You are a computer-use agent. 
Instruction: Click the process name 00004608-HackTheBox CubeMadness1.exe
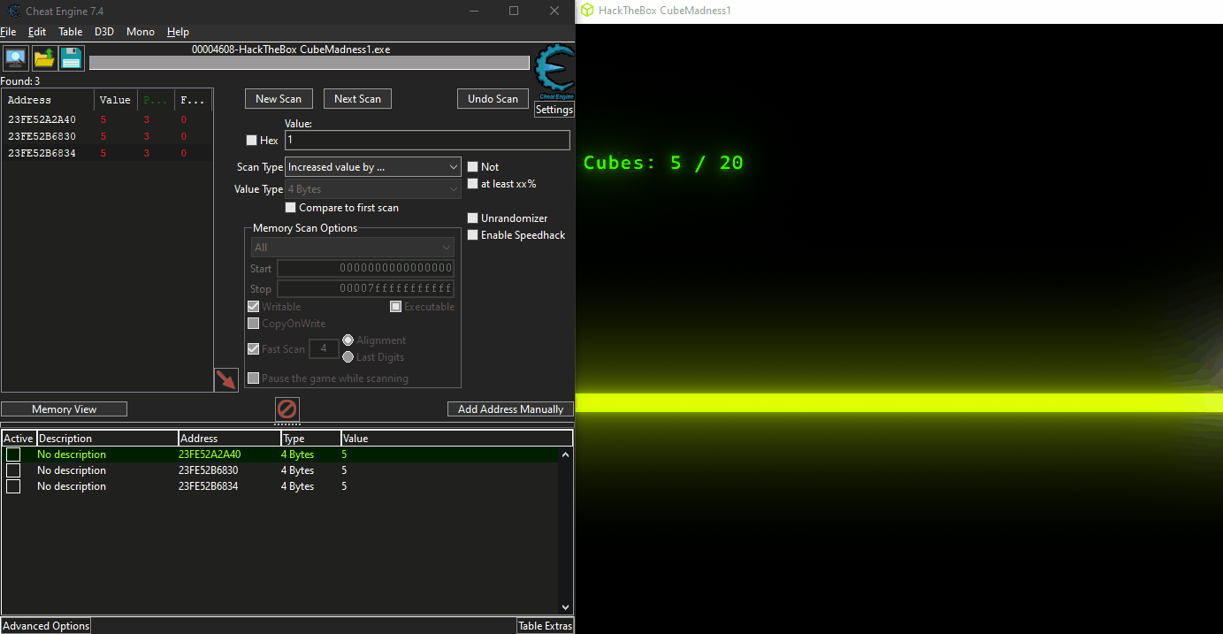(291, 50)
